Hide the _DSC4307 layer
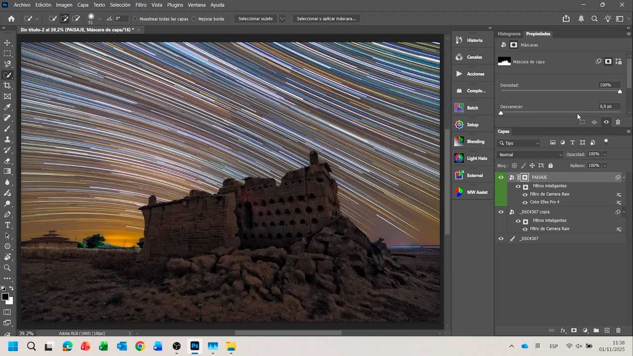Viewport: 633px width, 356px height. click(x=501, y=238)
